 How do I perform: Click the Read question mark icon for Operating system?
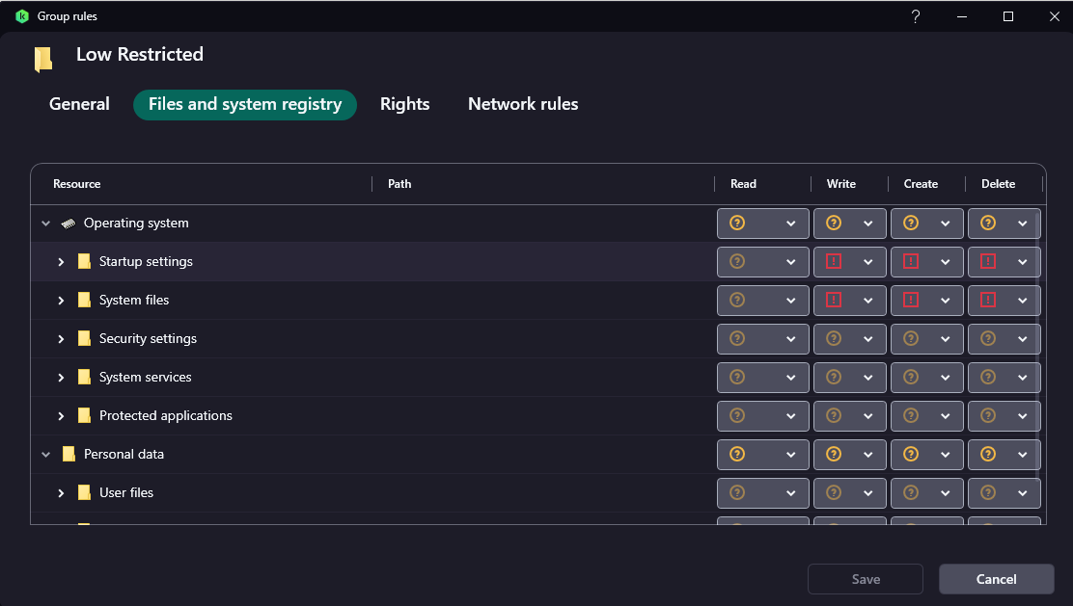pyautogui.click(x=737, y=223)
